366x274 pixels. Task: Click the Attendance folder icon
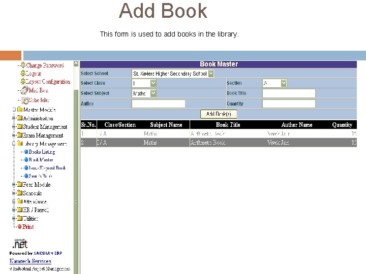coord(20,201)
